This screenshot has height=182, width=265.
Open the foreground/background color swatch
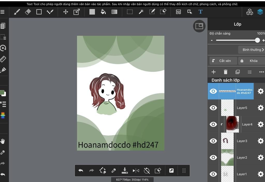coord(3,93)
